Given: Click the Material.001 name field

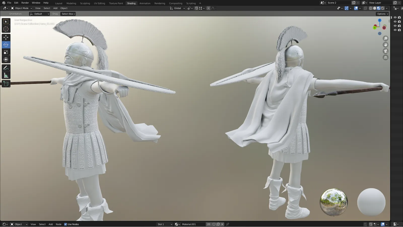Looking at the screenshot, I should tap(193, 224).
